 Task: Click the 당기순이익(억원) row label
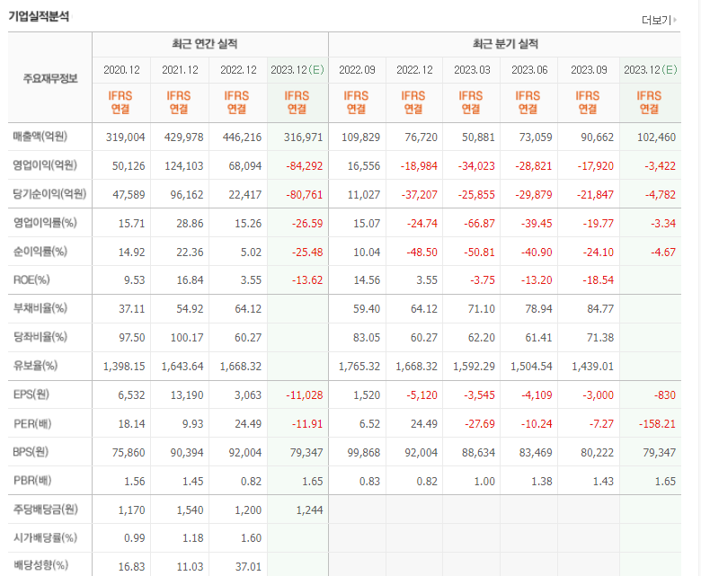click(x=49, y=194)
